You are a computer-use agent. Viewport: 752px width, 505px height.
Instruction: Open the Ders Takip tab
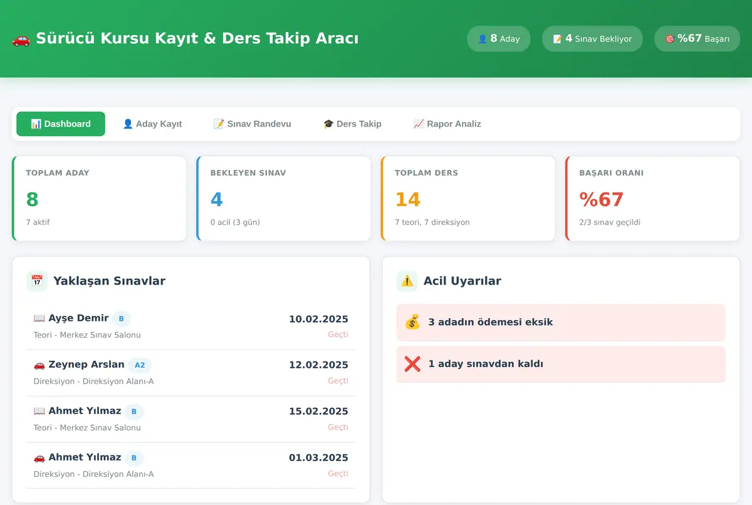[352, 124]
